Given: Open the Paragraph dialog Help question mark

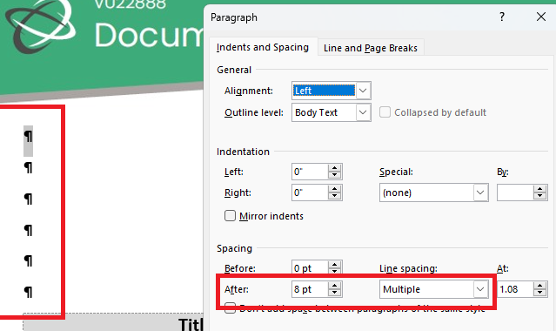Looking at the screenshot, I should point(502,17).
